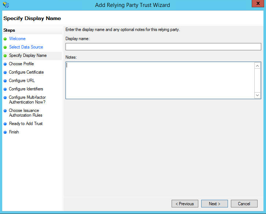
Task: Select the Specify Display Name step
Action: point(28,55)
